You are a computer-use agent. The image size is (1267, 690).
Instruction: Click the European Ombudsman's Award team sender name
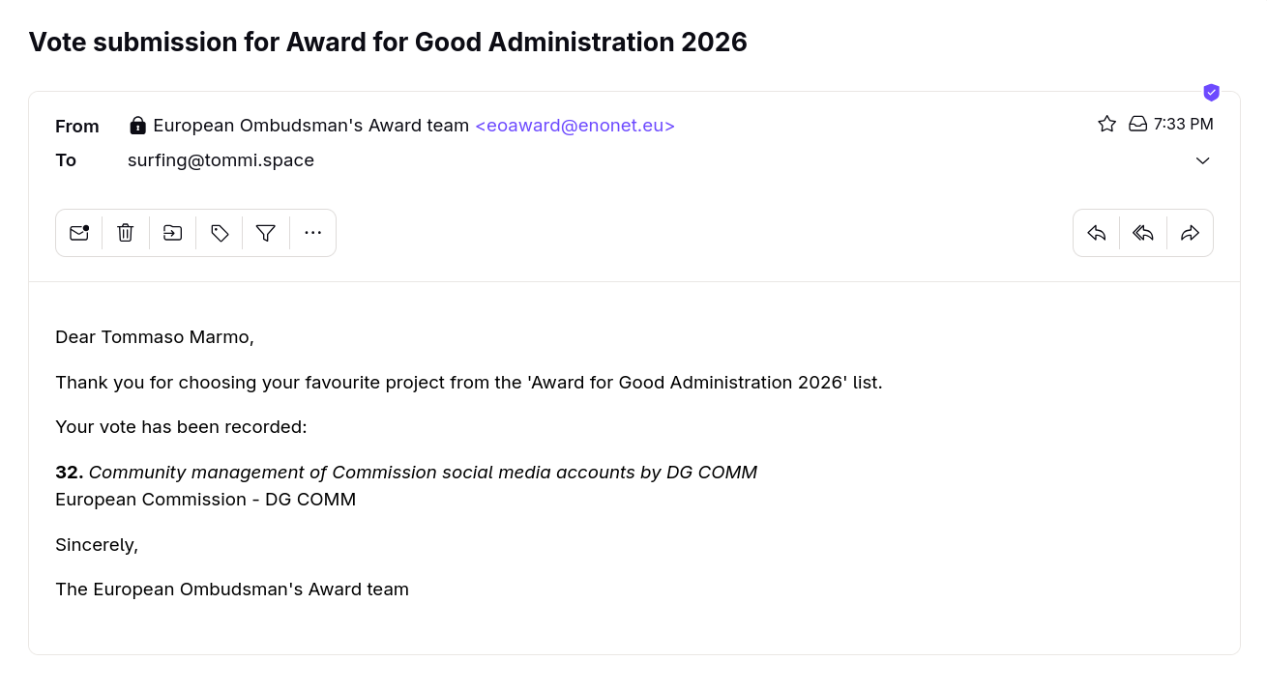pos(311,126)
